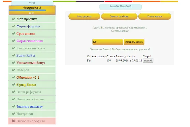Click the level 3 progress bar
Screen dimensions: 190x127
coord(27,11)
